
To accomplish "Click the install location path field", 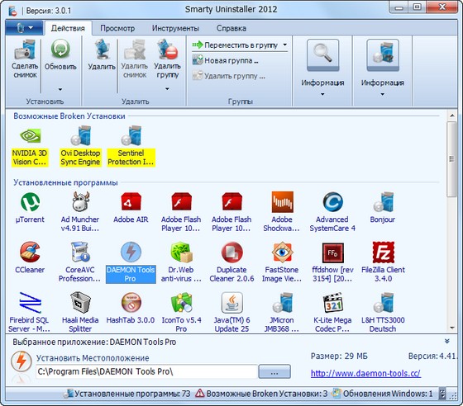I will point(147,371).
